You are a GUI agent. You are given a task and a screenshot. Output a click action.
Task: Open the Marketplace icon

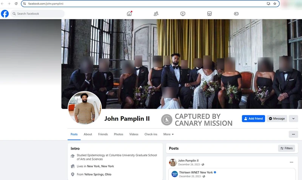[210, 14]
